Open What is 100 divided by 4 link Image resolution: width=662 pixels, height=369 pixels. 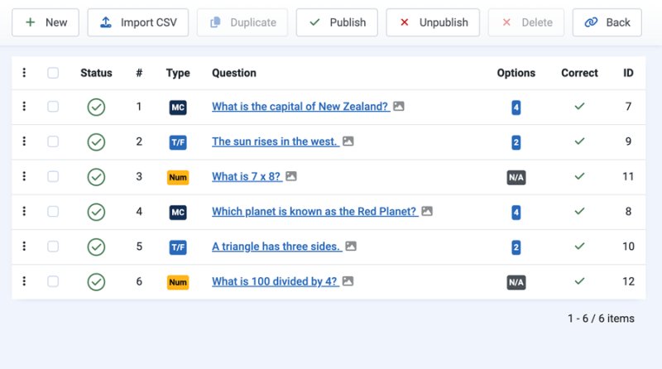tap(275, 281)
